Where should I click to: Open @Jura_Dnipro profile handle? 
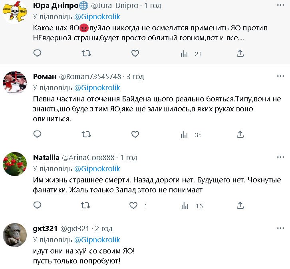115,6
